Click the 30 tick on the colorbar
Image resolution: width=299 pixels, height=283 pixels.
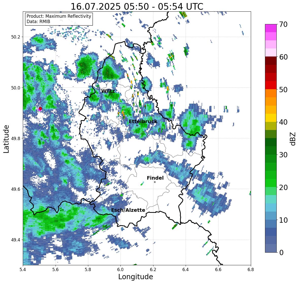pyautogui.click(x=283, y=155)
